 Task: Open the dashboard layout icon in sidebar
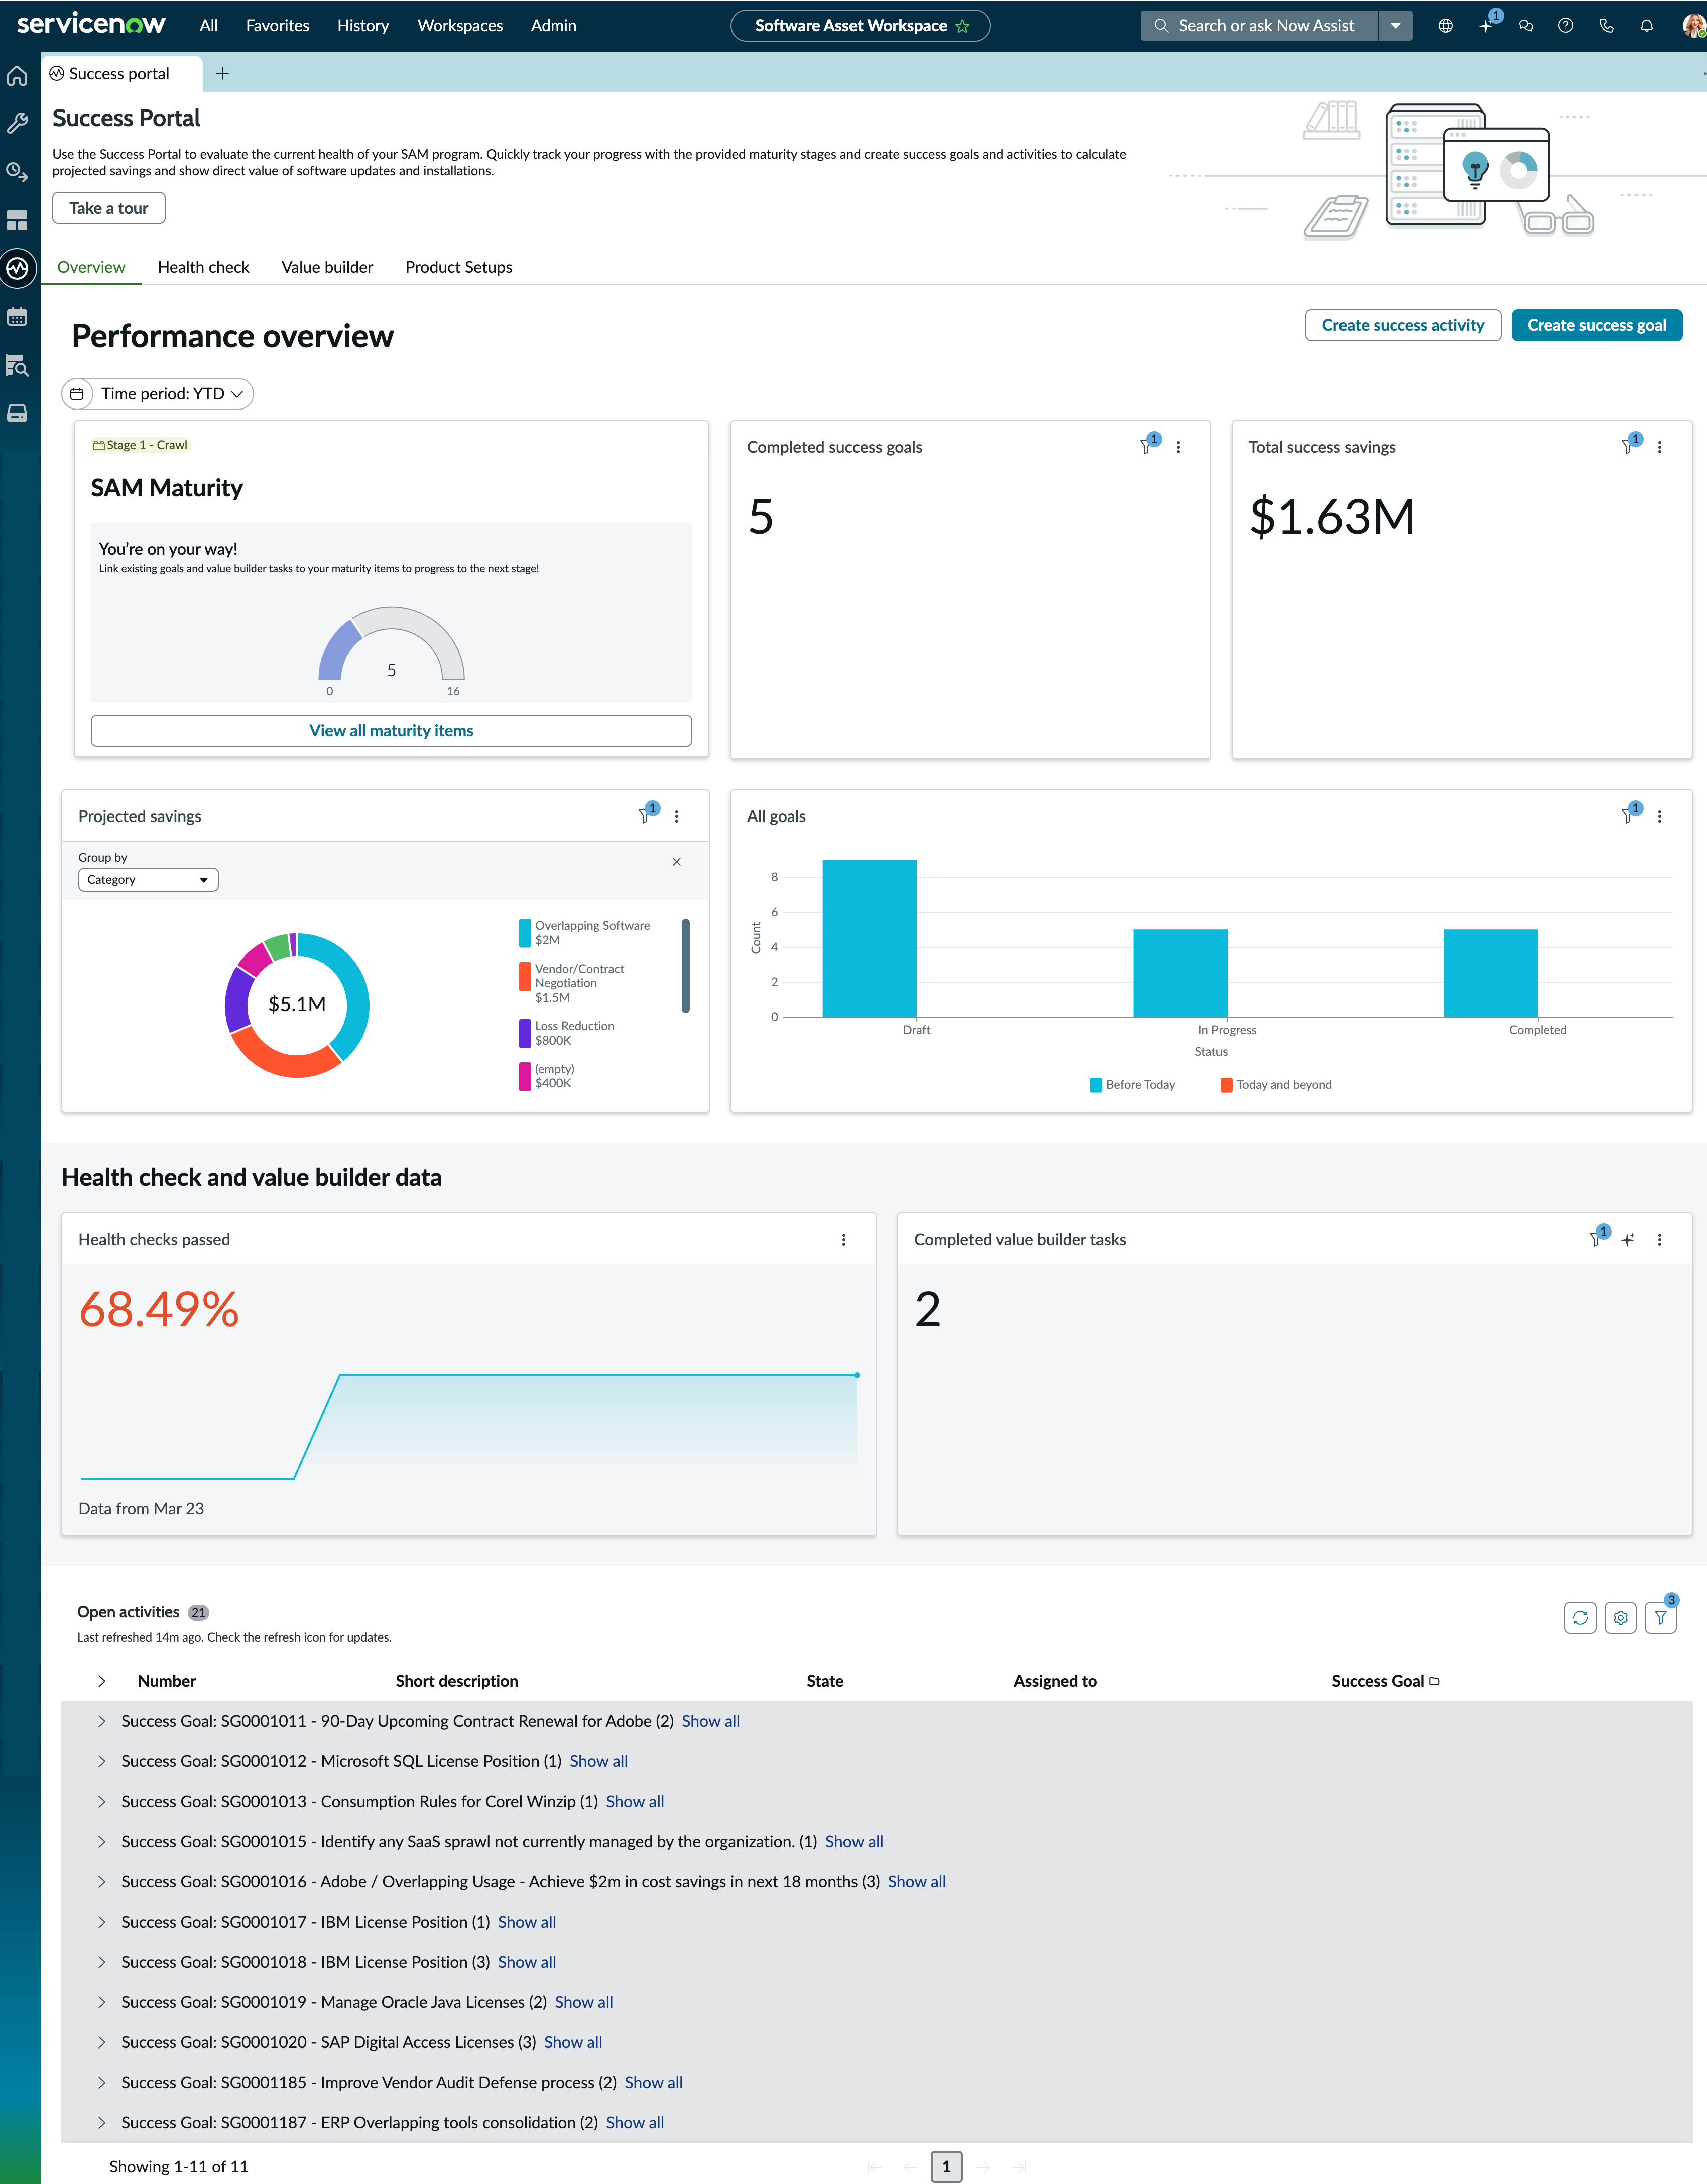point(17,221)
